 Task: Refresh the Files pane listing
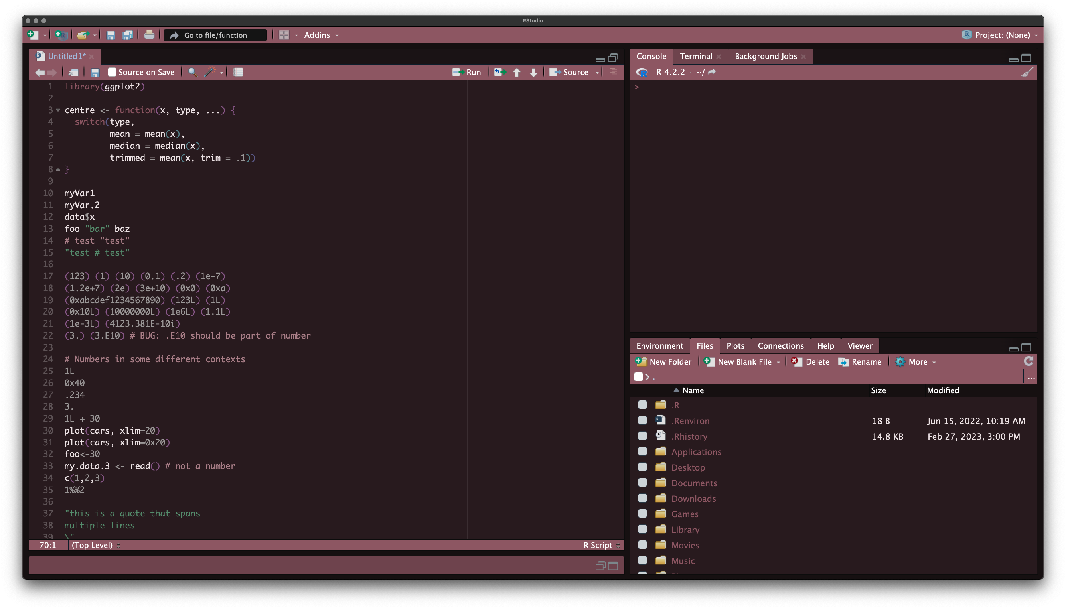click(1029, 361)
